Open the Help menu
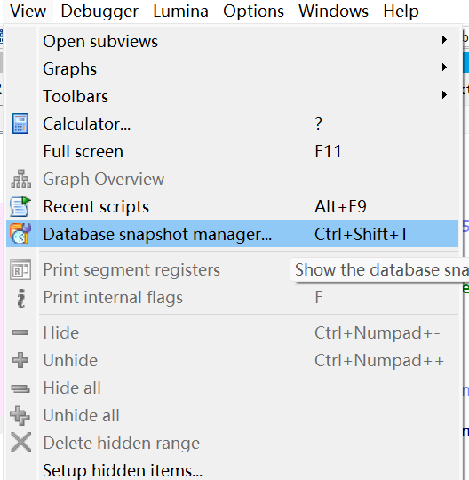The width and height of the screenshot is (469, 480). [401, 12]
